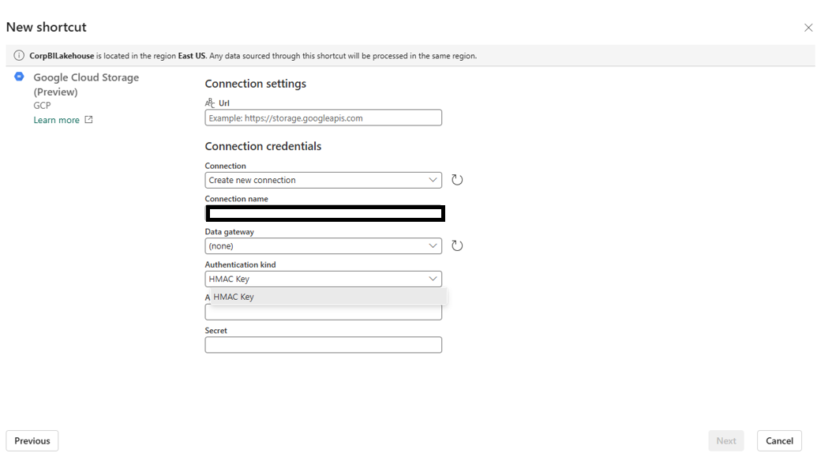Go back with the Previous button
817x457 pixels.
(x=32, y=441)
